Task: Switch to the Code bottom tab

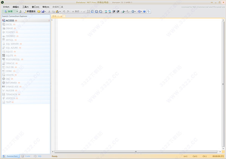Action: tap(26, 156)
